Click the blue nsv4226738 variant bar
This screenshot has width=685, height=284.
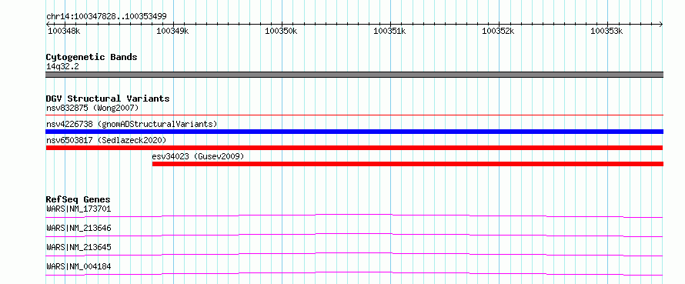355,132
